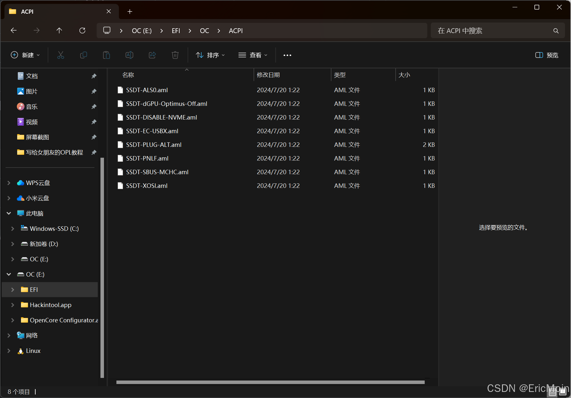Click the sidebar vertical scrollbar
571x398 pixels.
tap(102, 268)
